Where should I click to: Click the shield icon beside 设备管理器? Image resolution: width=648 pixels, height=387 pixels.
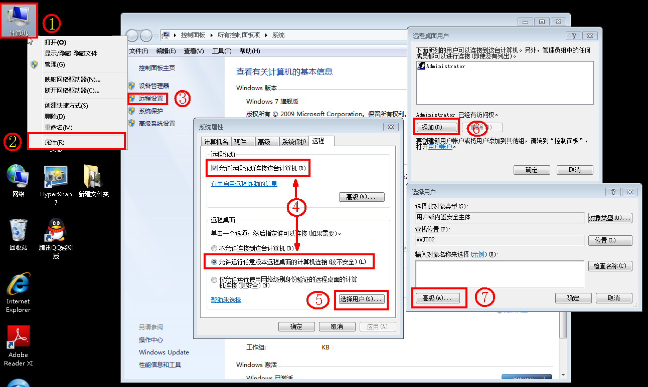[131, 86]
